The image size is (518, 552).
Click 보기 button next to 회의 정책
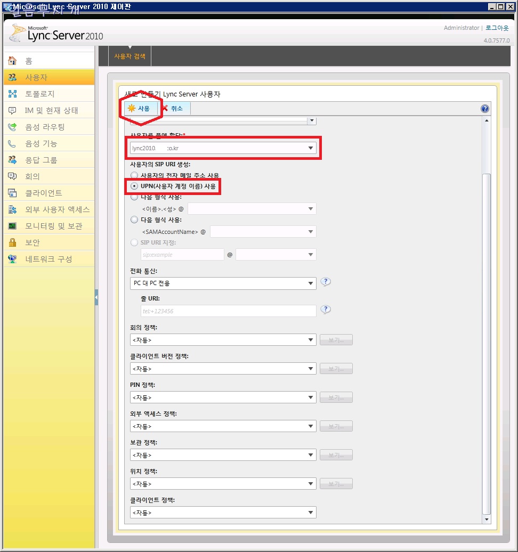coord(336,340)
